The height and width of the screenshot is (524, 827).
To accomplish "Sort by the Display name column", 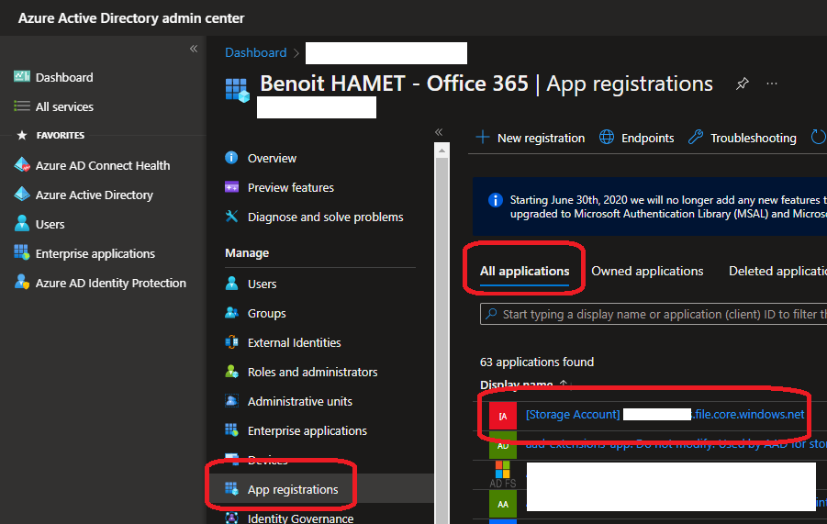I will tap(517, 385).
